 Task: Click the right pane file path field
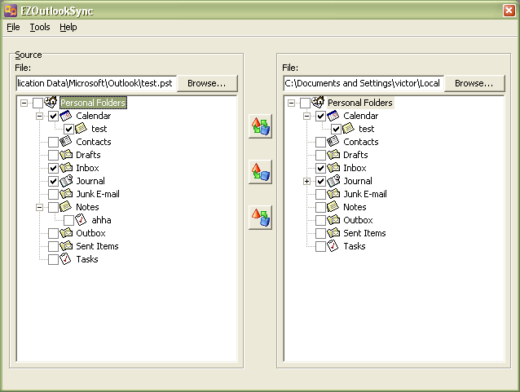(x=364, y=83)
